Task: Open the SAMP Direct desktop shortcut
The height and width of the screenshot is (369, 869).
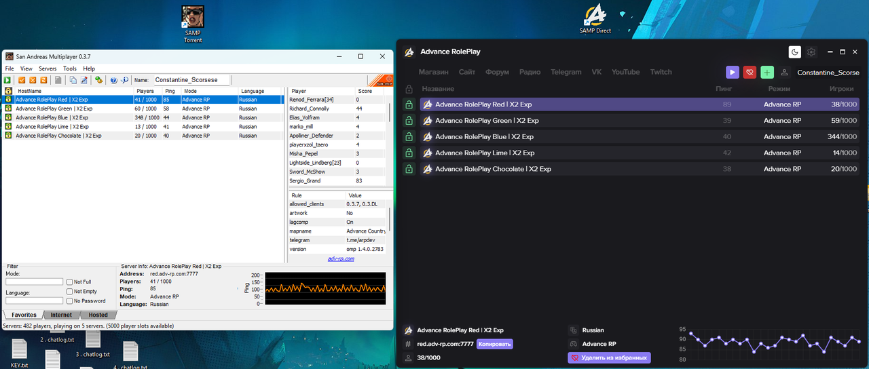Action: coord(595,19)
